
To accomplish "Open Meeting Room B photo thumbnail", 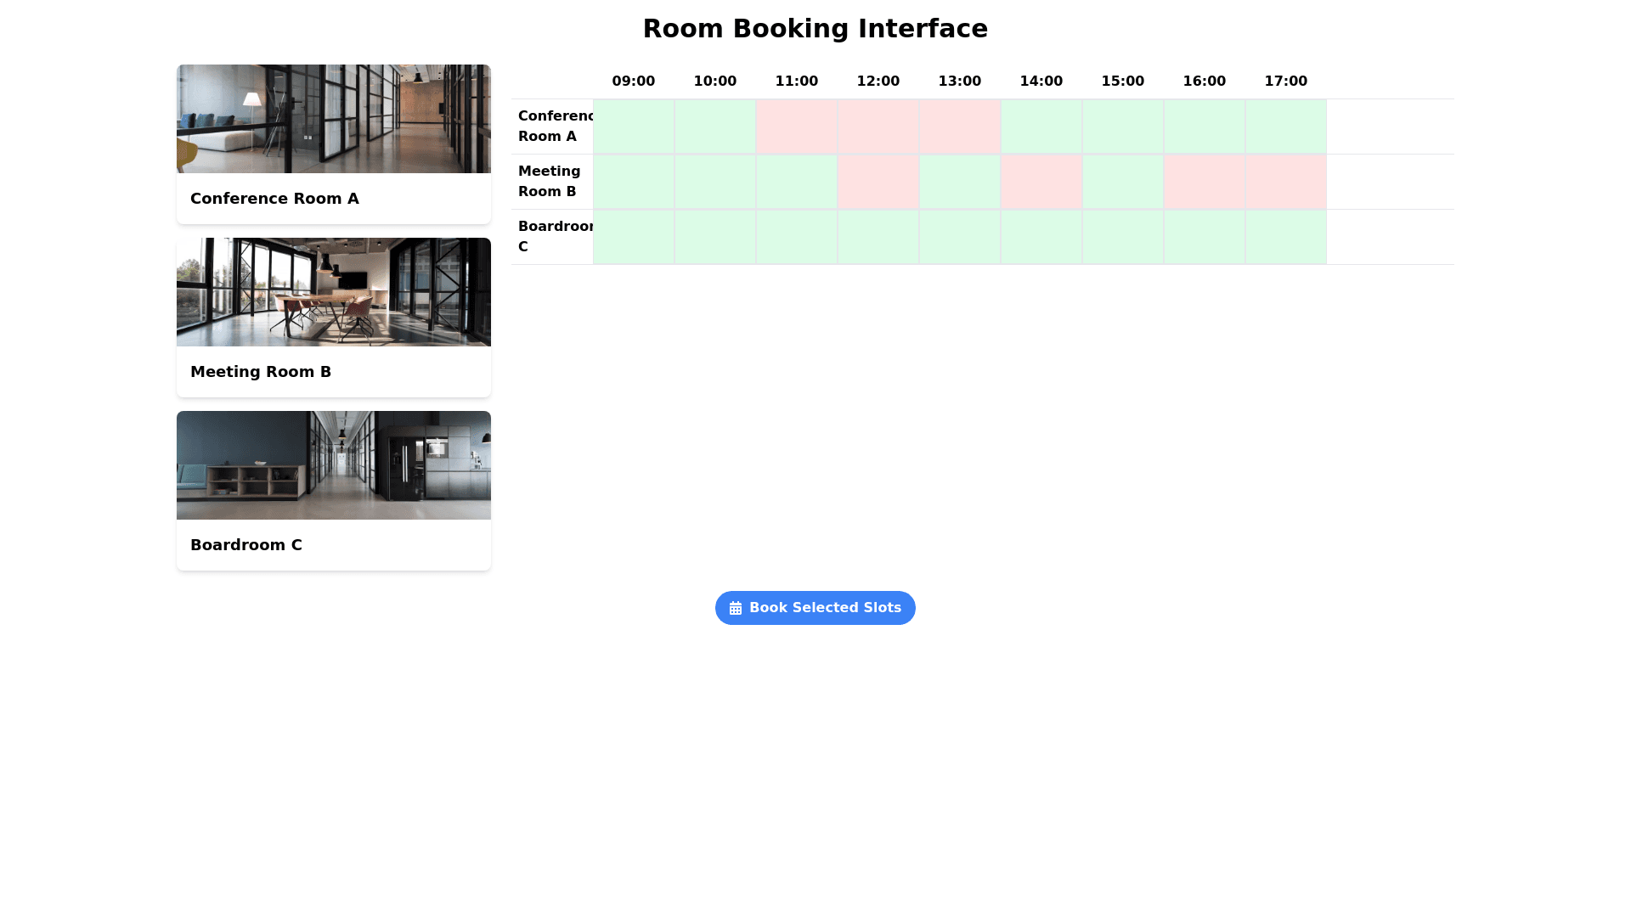I will pos(334,292).
